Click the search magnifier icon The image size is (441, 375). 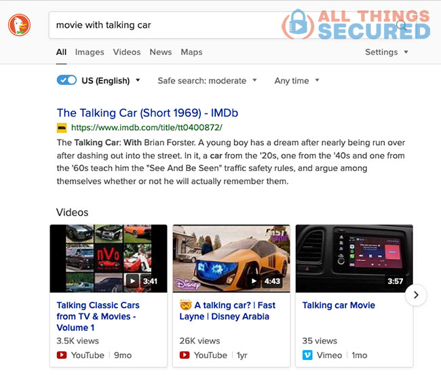click(402, 25)
